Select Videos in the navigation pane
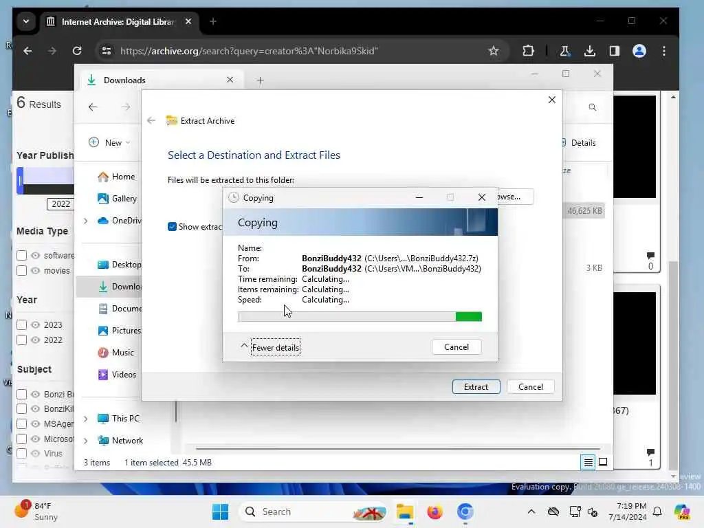 pos(117,375)
